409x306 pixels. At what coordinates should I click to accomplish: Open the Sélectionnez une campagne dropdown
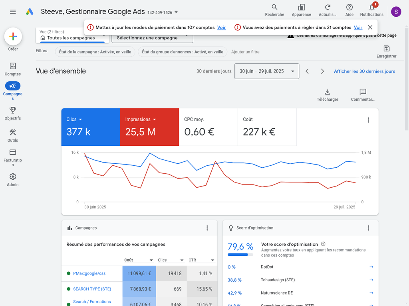click(152, 38)
